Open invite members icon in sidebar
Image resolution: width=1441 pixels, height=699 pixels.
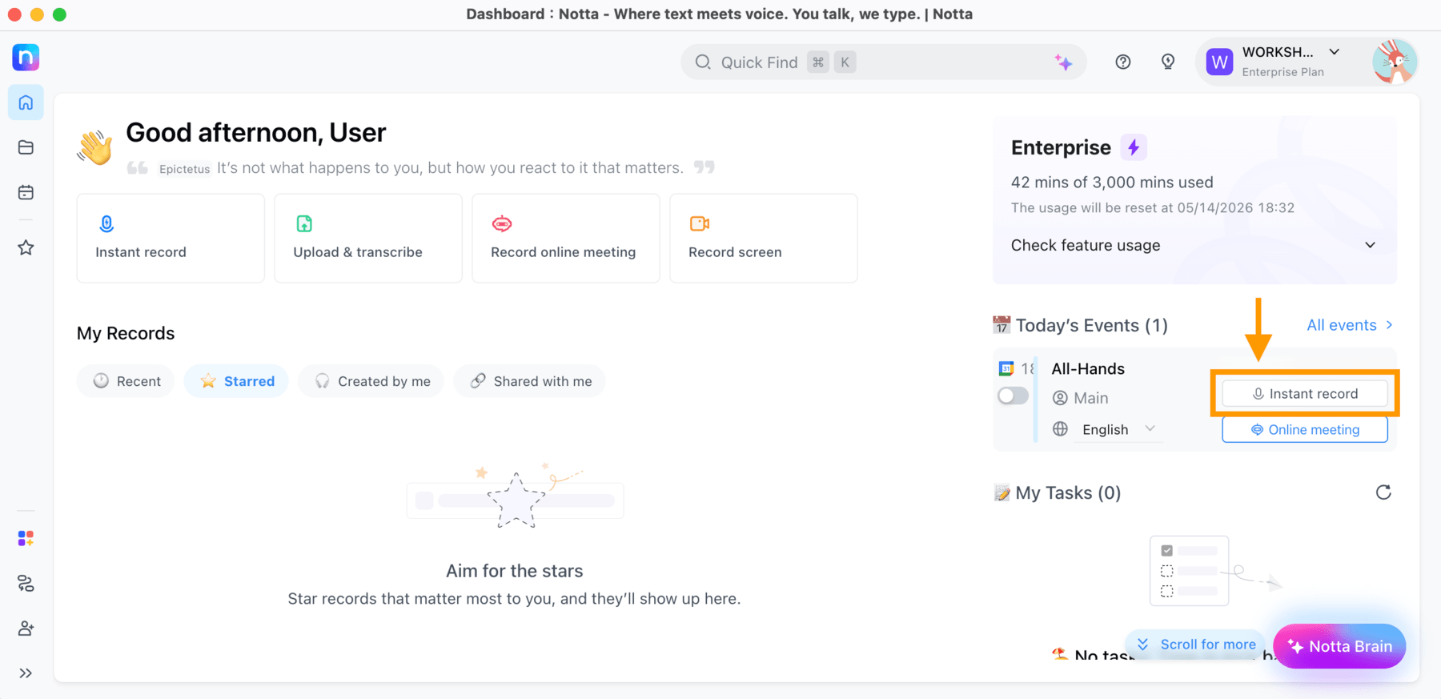coord(26,629)
